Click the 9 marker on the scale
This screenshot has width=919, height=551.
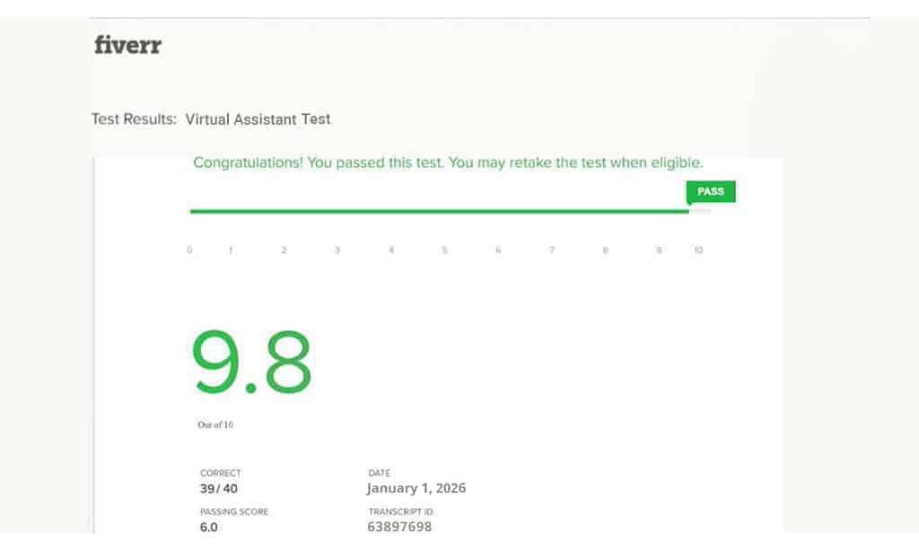659,249
